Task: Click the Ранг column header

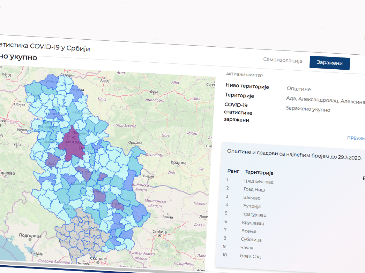Action: tap(233, 171)
